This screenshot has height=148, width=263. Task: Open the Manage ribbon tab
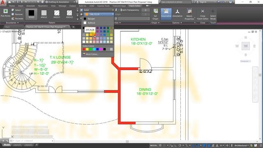tap(62, 6)
